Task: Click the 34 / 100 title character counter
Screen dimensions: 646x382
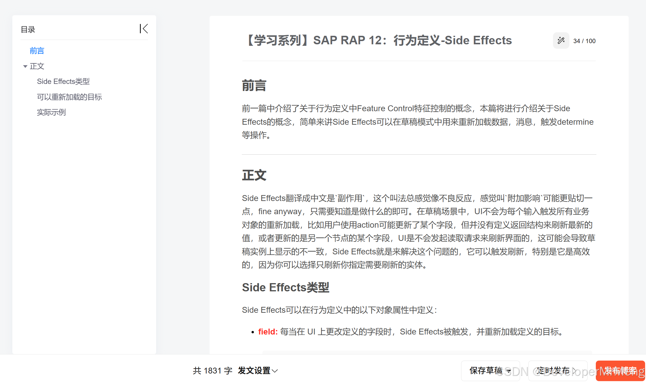Action: (x=584, y=41)
